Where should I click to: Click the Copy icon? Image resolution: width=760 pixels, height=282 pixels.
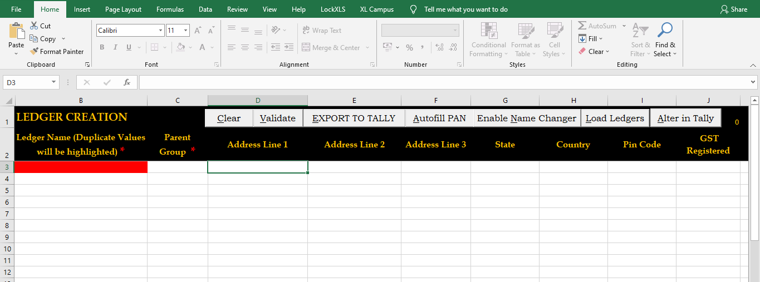tap(34, 38)
